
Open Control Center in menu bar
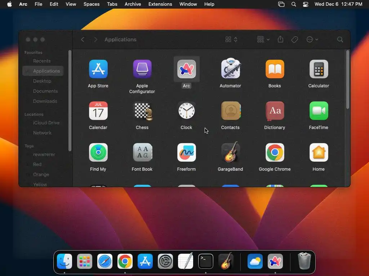coord(306,4)
